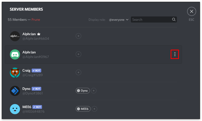Click the Prune link
The image size is (202, 121).
[x=36, y=19]
